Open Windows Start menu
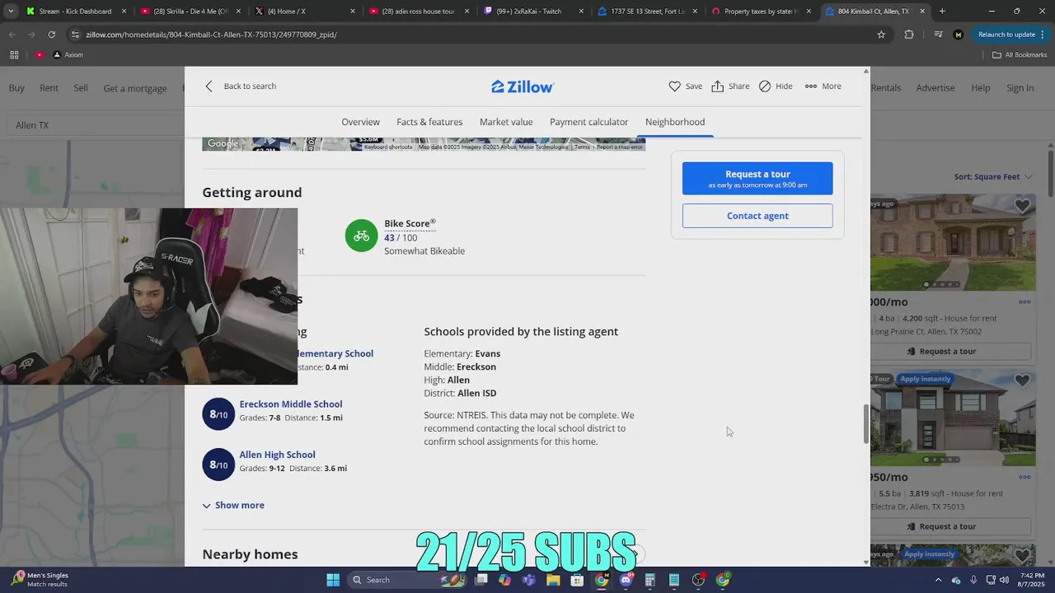This screenshot has width=1055, height=593. (333, 580)
